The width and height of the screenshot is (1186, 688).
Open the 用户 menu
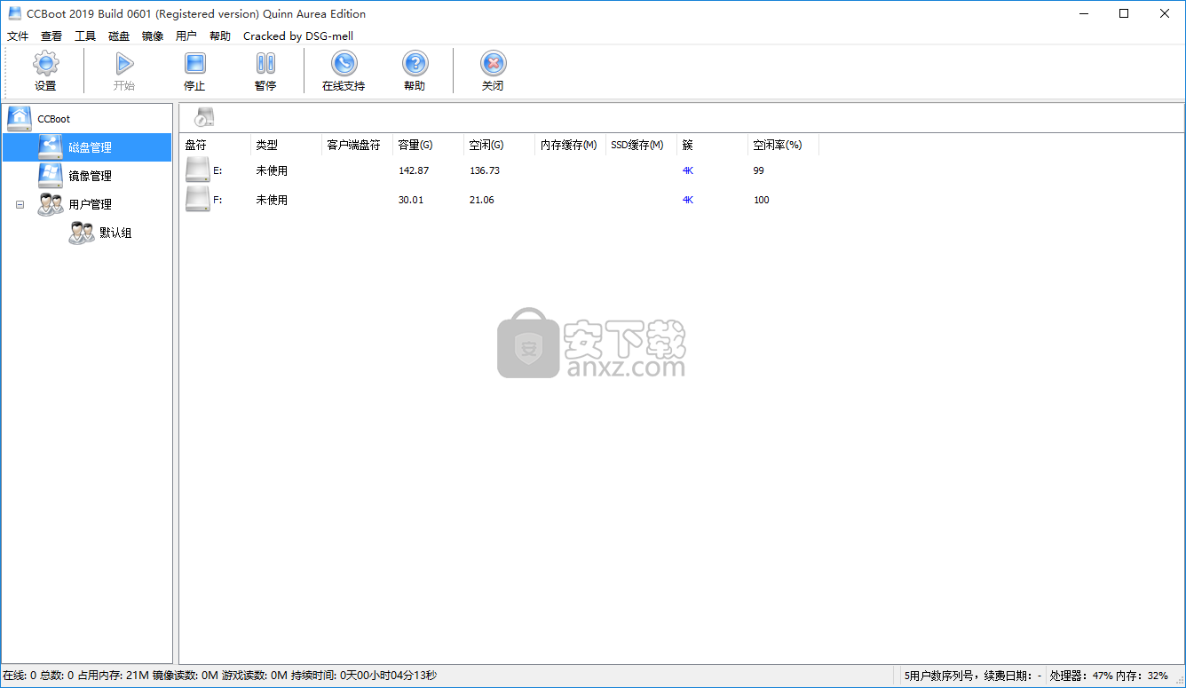click(186, 36)
